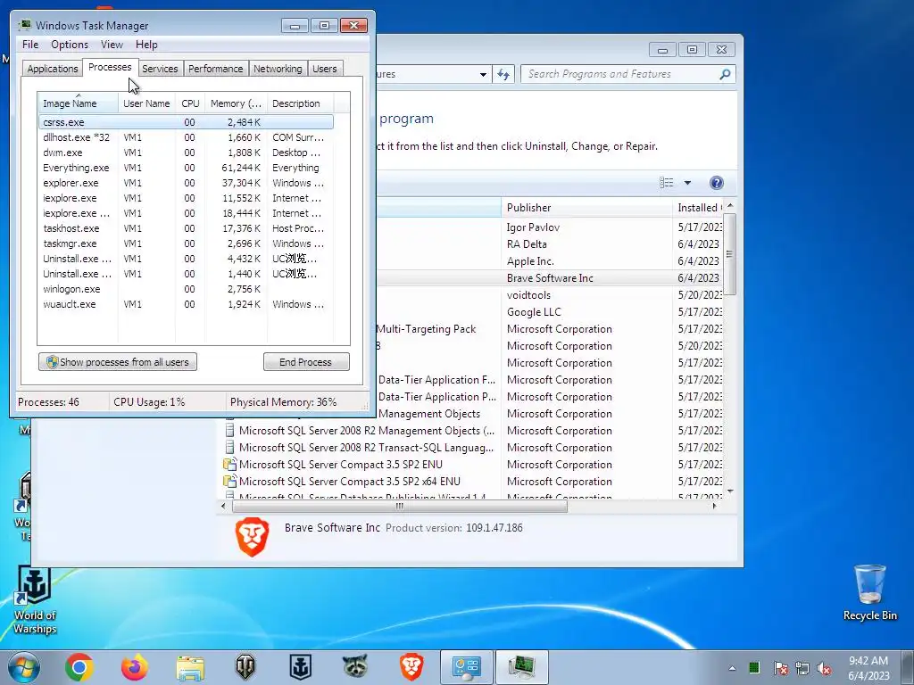Open the Options menu in Task Manager

tap(70, 45)
